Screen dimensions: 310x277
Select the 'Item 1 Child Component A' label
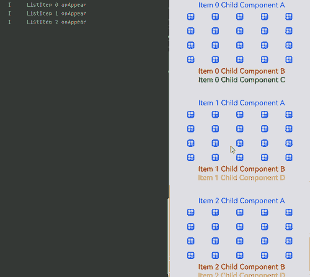click(x=241, y=103)
